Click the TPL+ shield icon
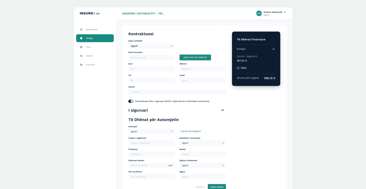 pos(81,47)
